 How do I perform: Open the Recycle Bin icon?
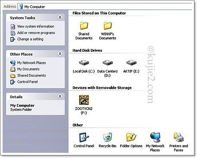pyautogui.click(x=108, y=137)
